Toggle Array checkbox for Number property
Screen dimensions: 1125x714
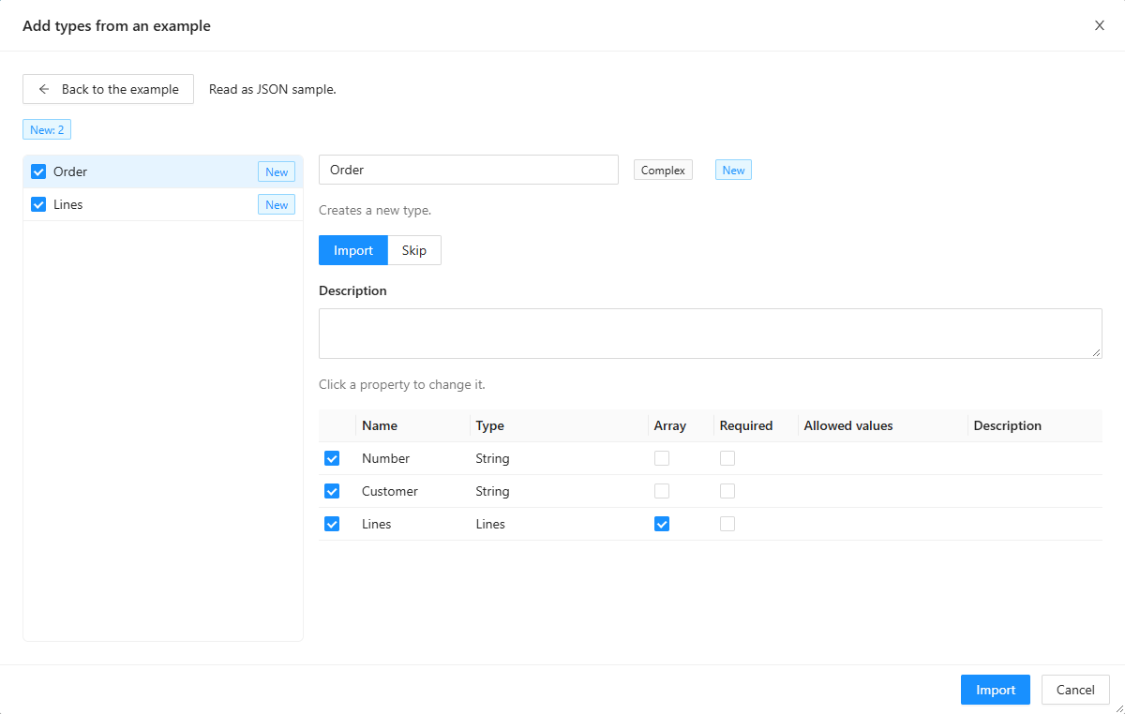662,458
